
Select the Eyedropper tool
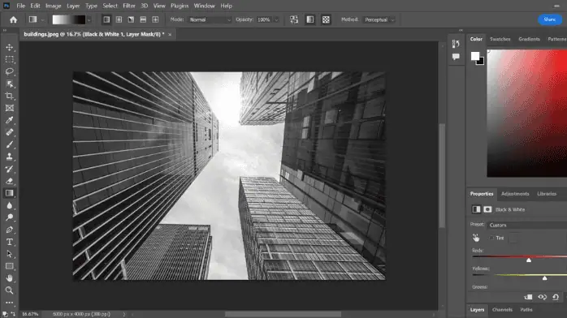pos(10,120)
